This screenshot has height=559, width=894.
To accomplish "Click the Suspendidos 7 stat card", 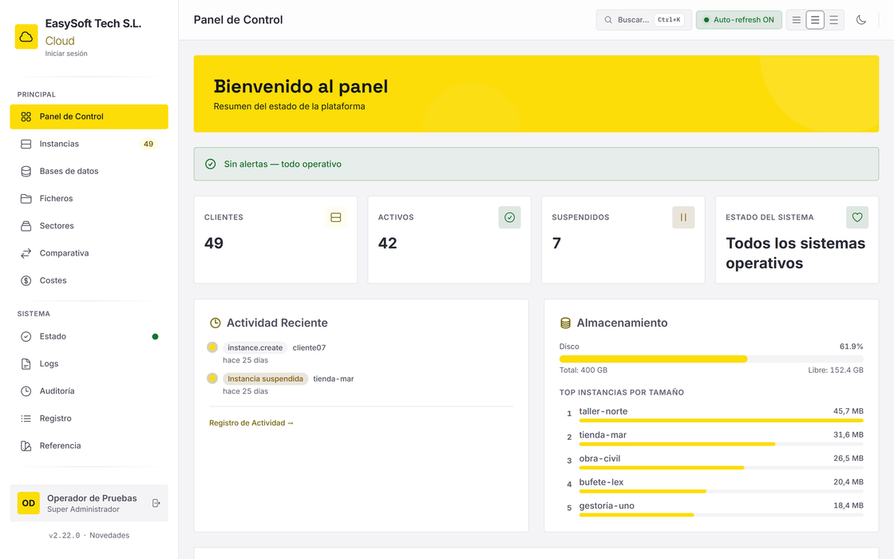I will click(x=623, y=240).
